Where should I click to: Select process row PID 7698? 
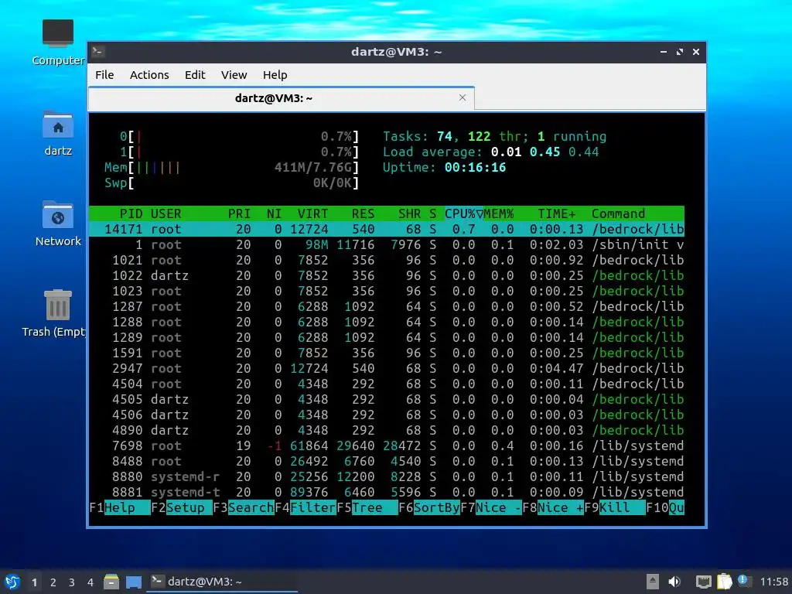[387, 445]
